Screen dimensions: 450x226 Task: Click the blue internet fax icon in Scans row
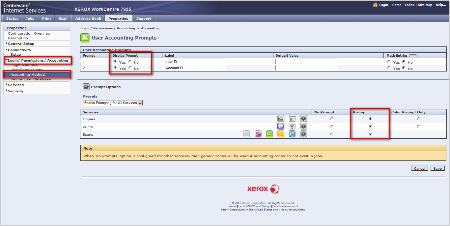coord(292,134)
